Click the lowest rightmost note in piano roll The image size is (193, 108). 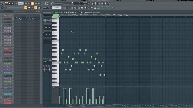coord(104,75)
